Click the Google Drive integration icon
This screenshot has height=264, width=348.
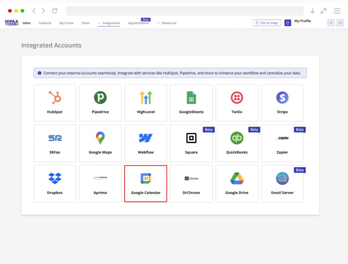point(237,179)
